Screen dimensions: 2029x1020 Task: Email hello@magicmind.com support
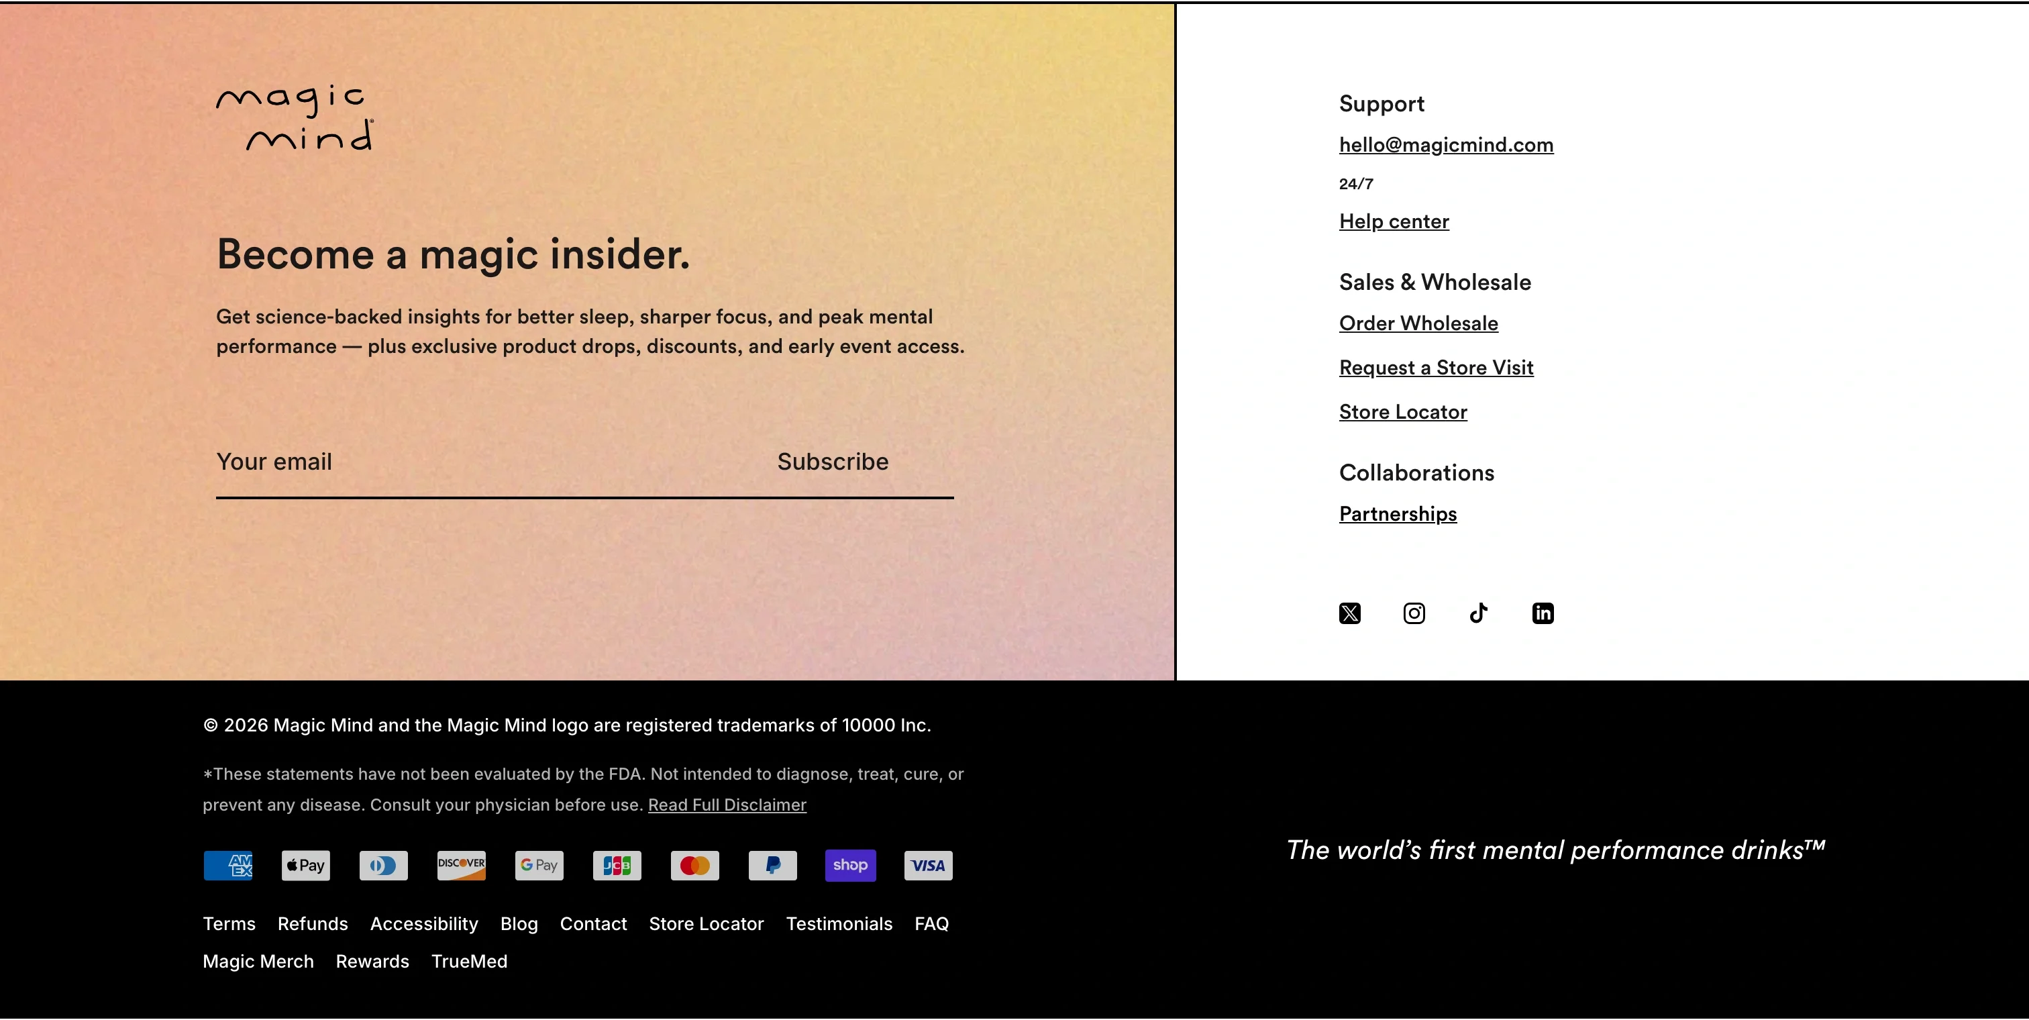1445,144
